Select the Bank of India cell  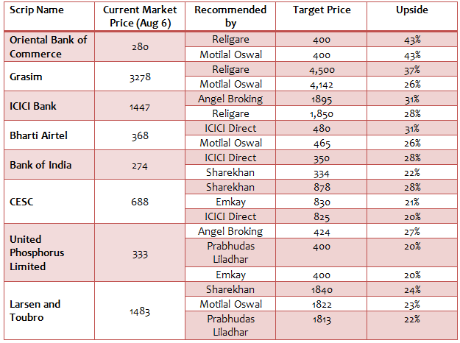40,165
